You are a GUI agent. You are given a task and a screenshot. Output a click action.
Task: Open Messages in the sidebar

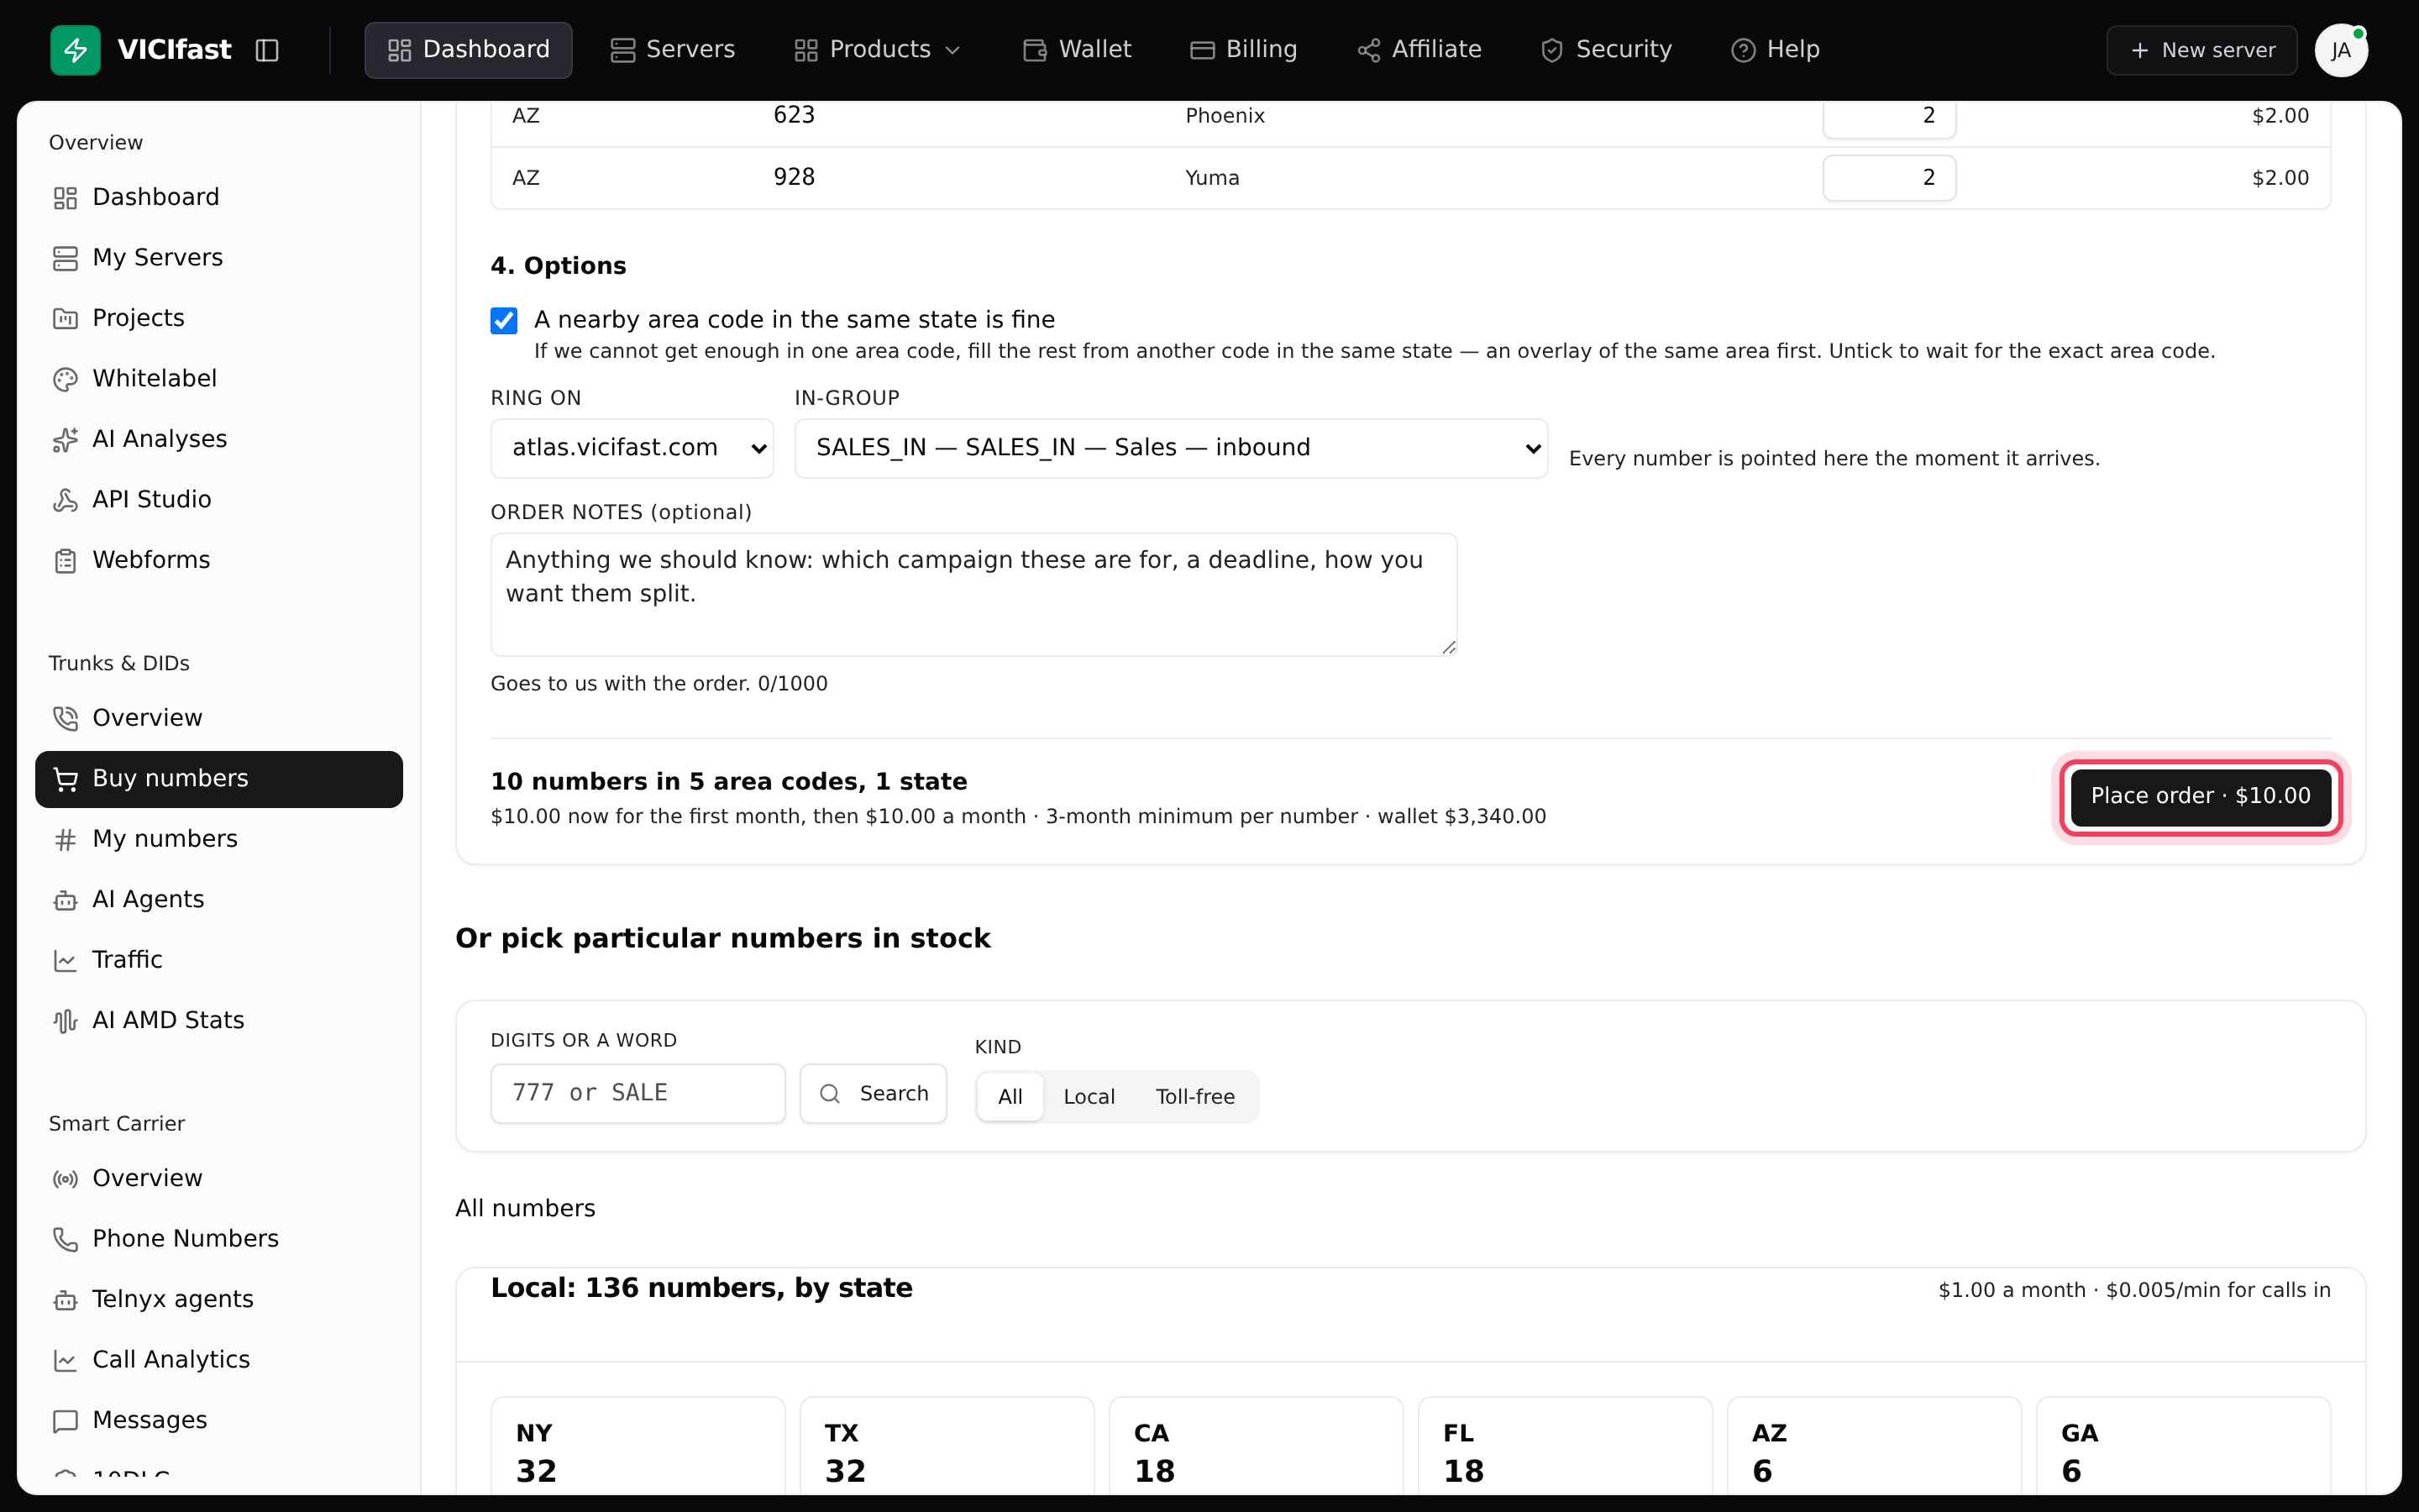tap(219, 1421)
